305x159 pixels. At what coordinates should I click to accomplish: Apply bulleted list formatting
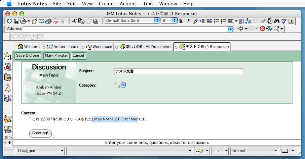[216, 21]
